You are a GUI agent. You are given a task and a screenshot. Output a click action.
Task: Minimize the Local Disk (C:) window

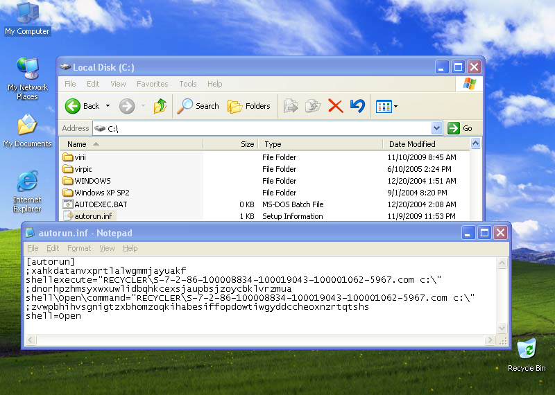[x=441, y=67]
